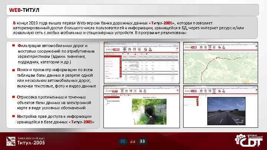The image size is (267, 150).
Task: Click current page number 22
Action: 123,141
